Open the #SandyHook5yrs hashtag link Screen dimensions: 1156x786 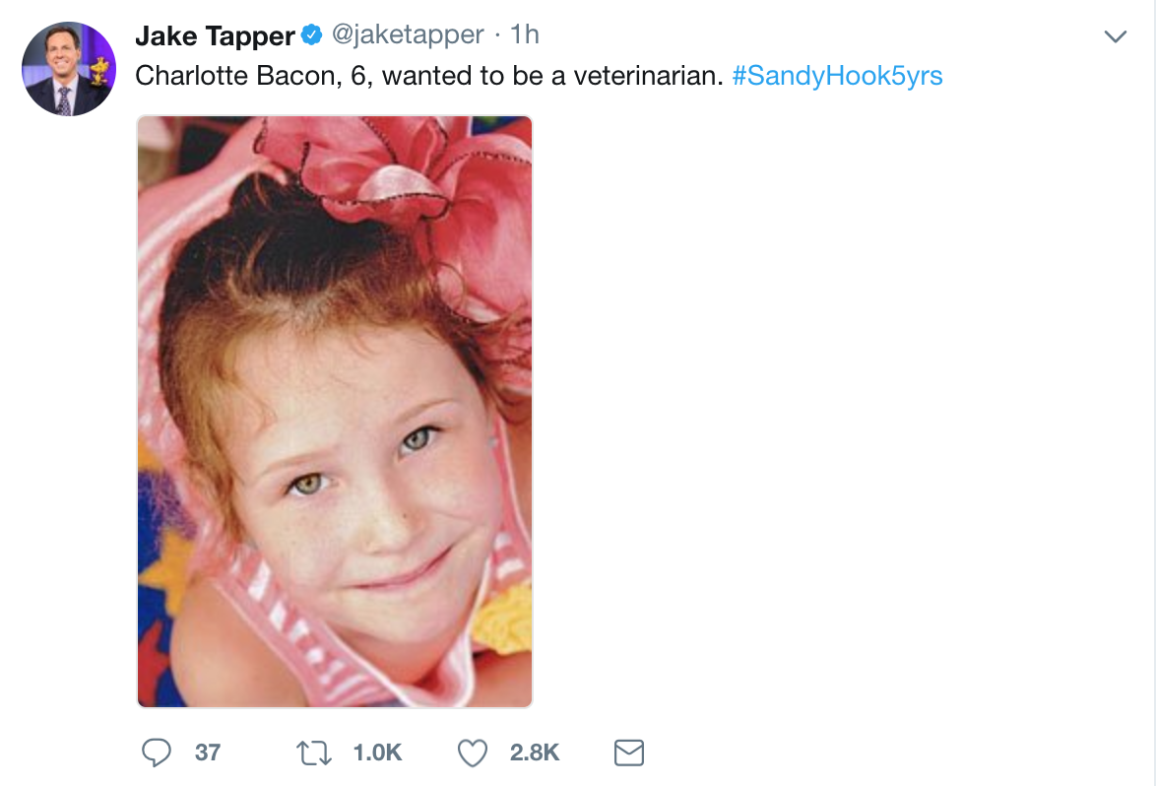(x=837, y=76)
